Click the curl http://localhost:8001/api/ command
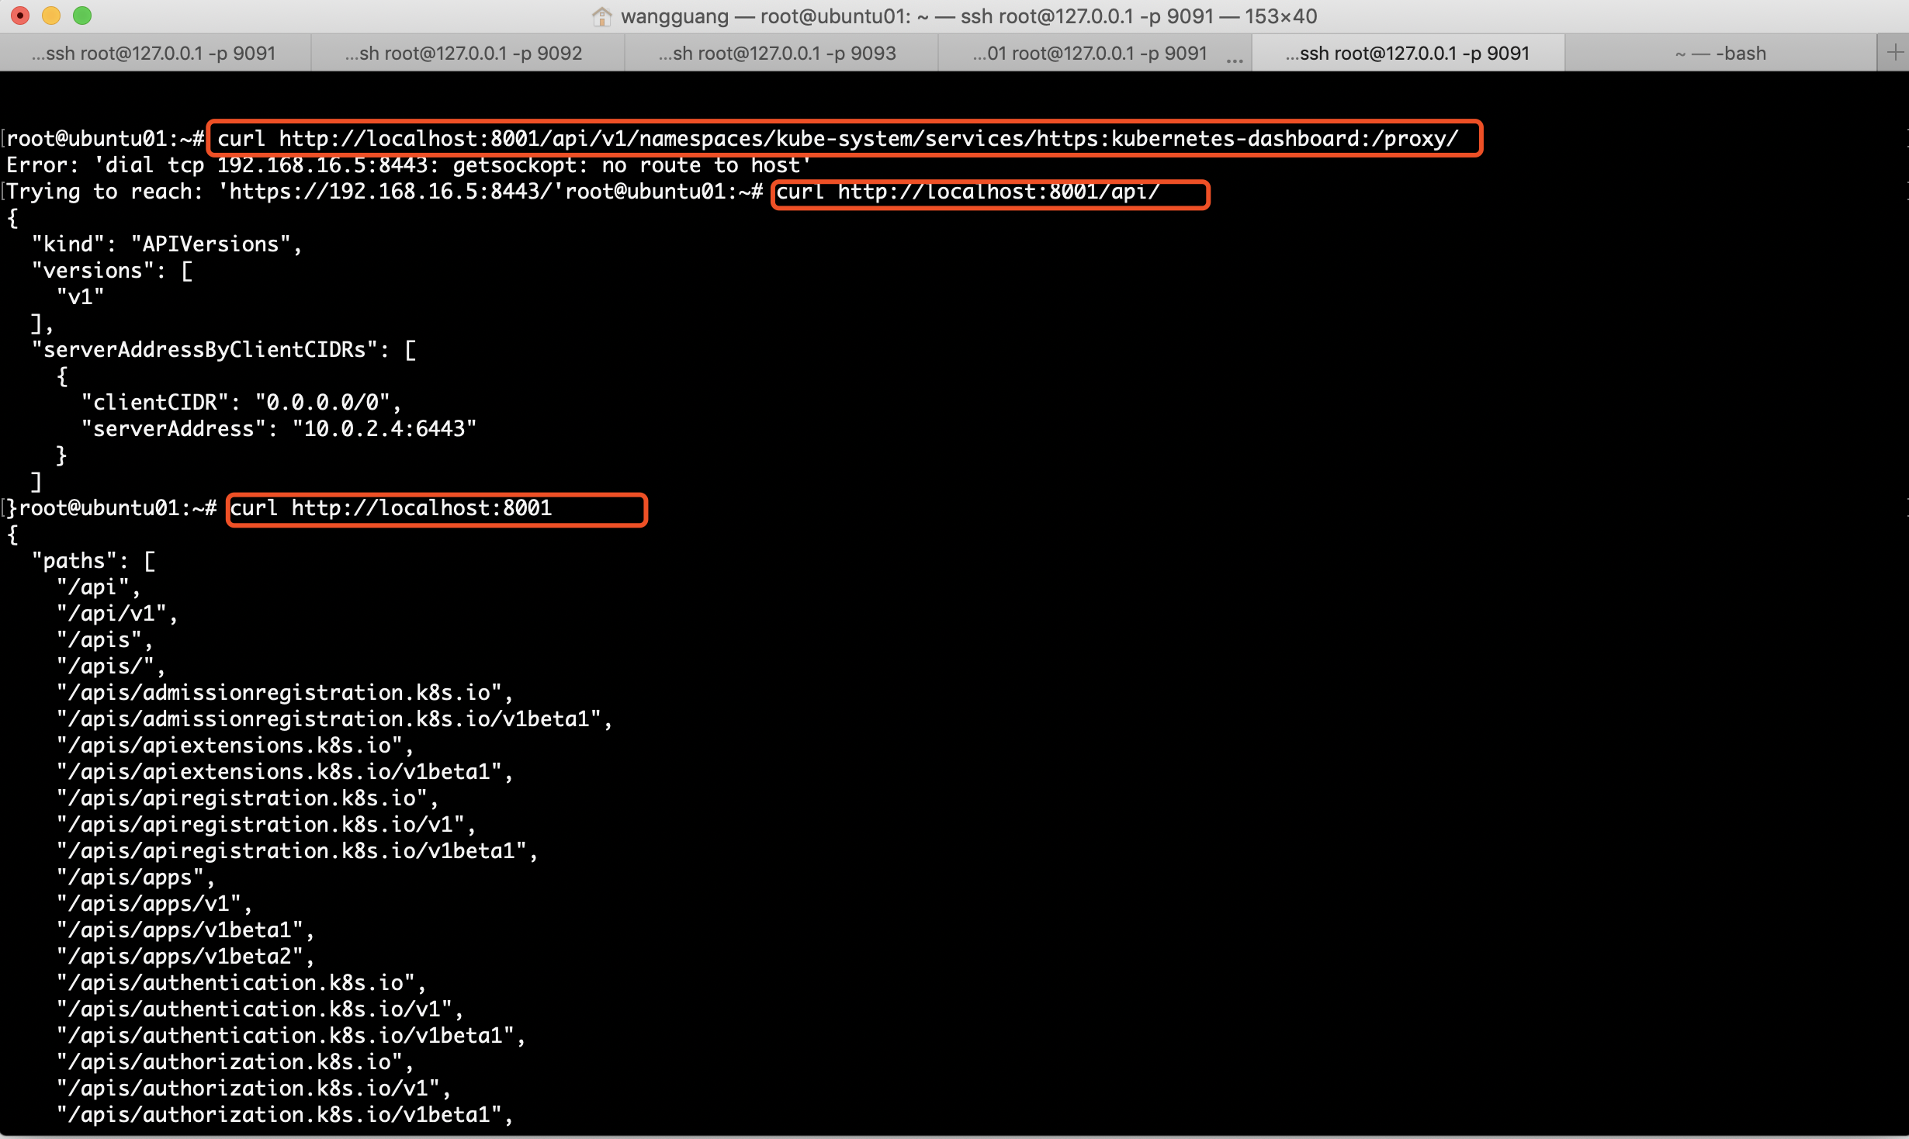This screenshot has width=1909, height=1139. [x=968, y=191]
